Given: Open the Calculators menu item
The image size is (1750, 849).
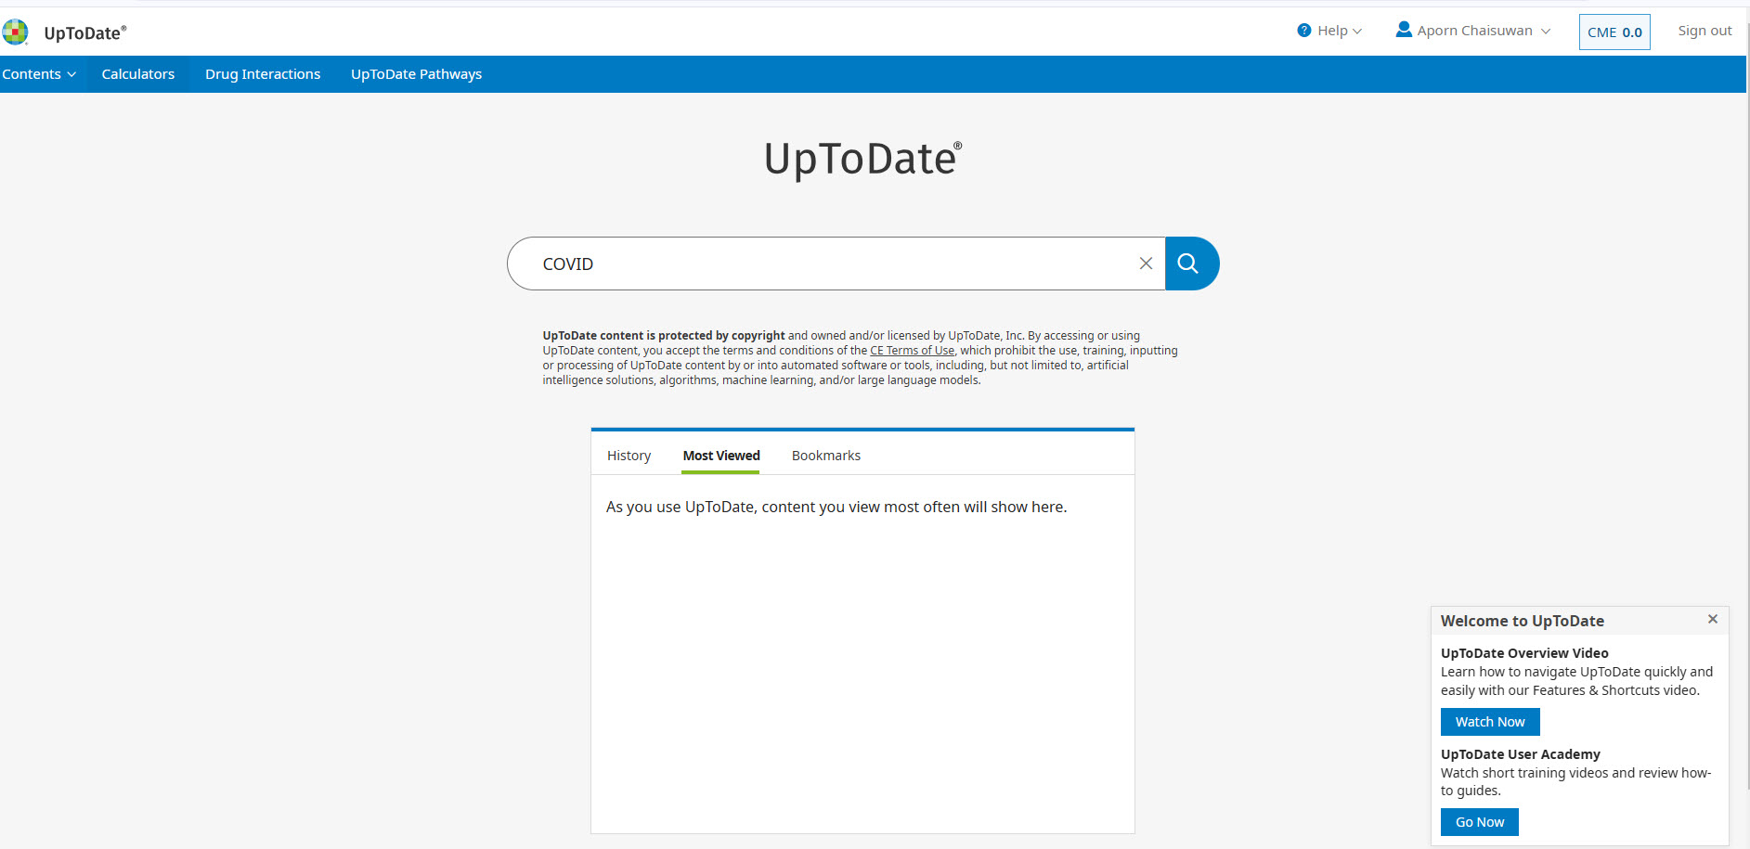Looking at the screenshot, I should tap(138, 74).
